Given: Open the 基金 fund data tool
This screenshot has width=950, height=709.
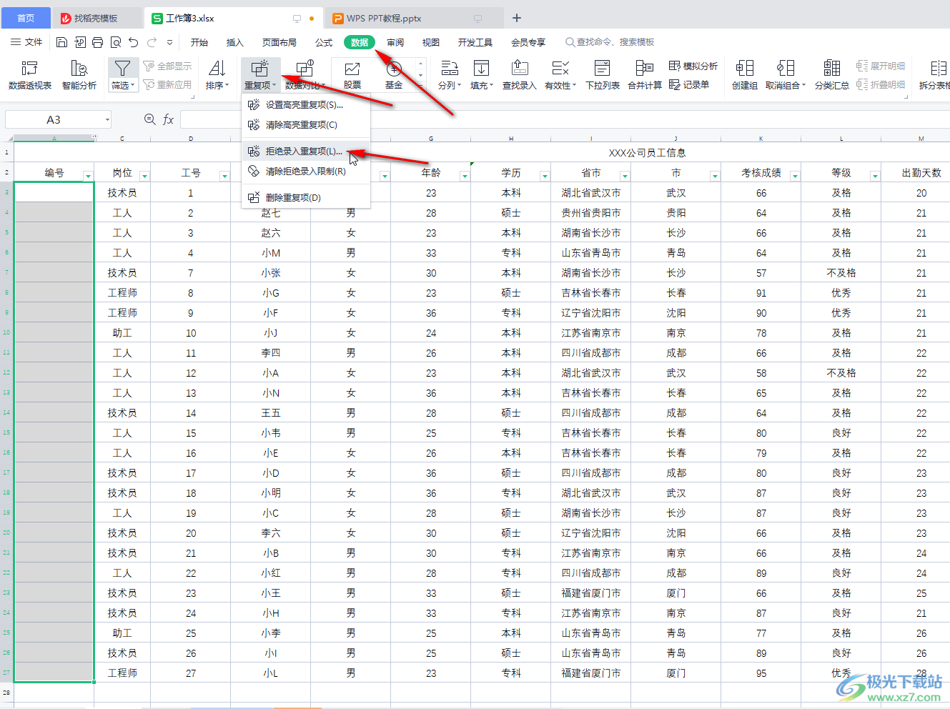Looking at the screenshot, I should tap(394, 75).
